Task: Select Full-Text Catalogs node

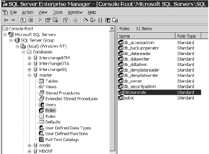Action: click(62, 140)
